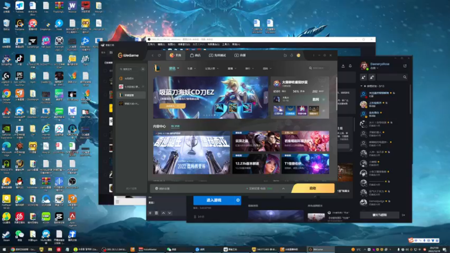Open the WeGame three-dot menu
This screenshot has width=450, height=253.
coord(314,55)
